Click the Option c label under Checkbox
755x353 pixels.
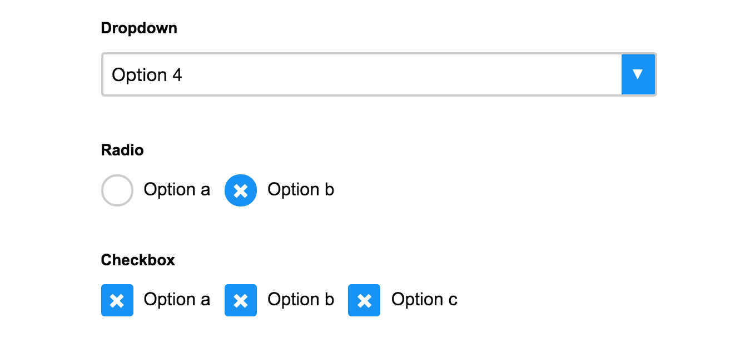(424, 300)
